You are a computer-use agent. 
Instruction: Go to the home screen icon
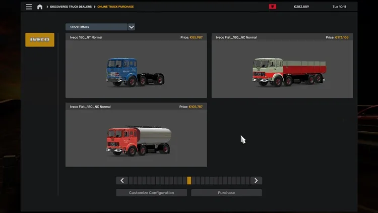(40, 7)
